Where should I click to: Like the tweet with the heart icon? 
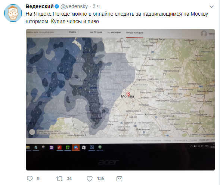click(x=90, y=179)
